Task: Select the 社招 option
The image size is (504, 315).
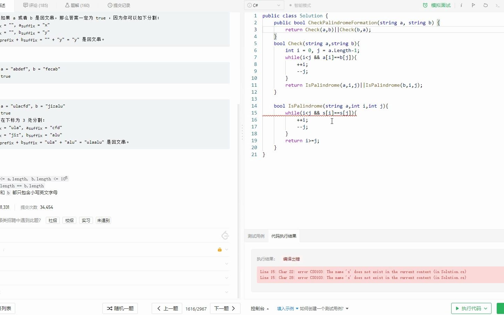Action: point(52,220)
